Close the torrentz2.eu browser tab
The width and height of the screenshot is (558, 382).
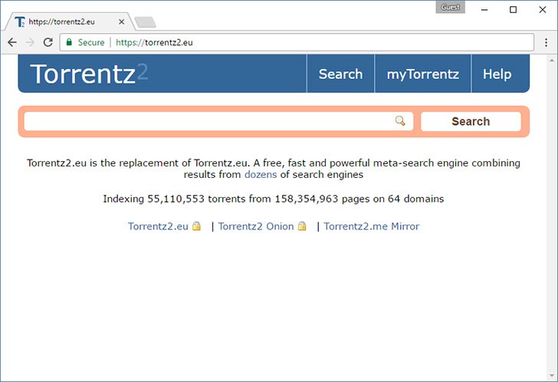121,21
